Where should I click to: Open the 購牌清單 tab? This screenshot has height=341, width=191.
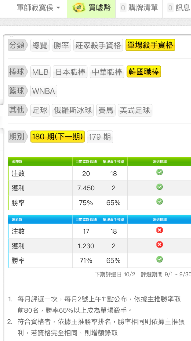139,8
